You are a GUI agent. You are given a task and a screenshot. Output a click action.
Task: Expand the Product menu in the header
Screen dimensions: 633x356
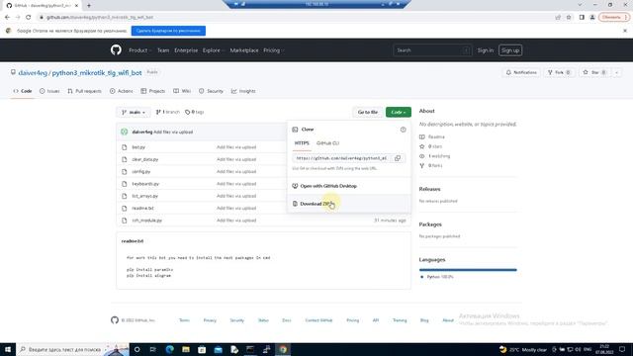[x=139, y=50]
